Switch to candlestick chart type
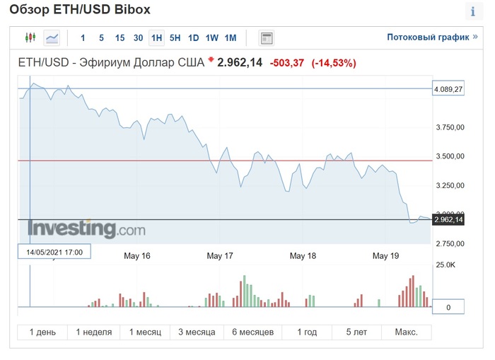 [x=30, y=37]
